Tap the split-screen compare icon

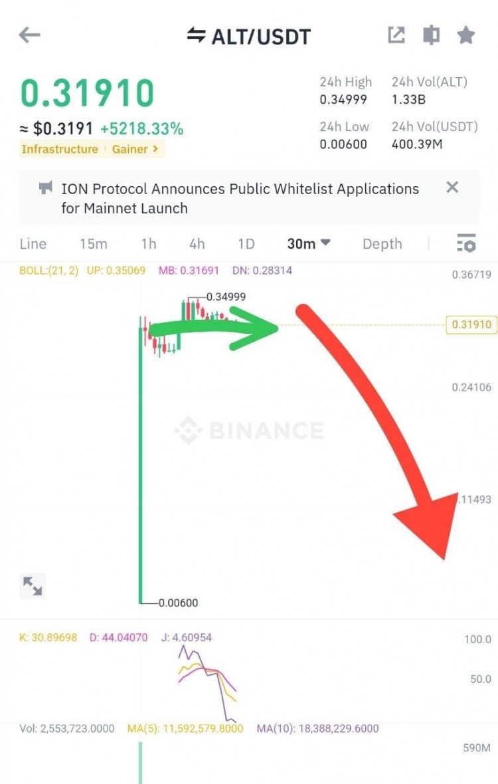coord(432,35)
